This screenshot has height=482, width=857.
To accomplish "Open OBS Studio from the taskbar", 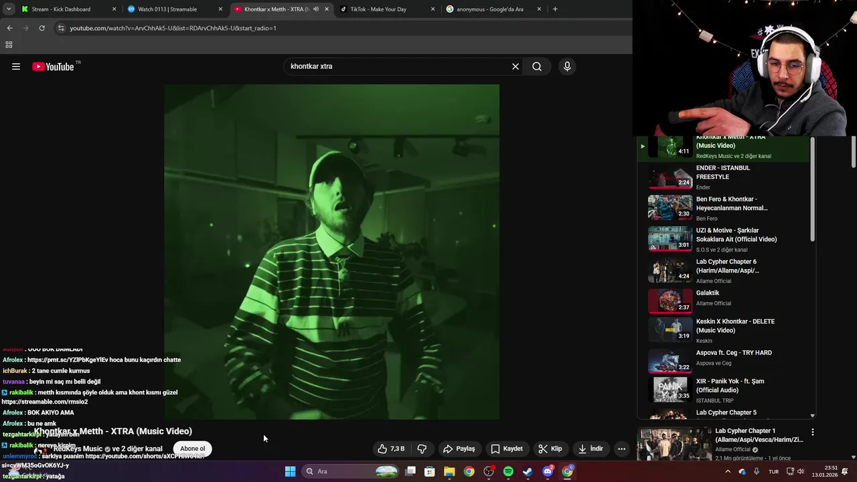I will tap(489, 471).
